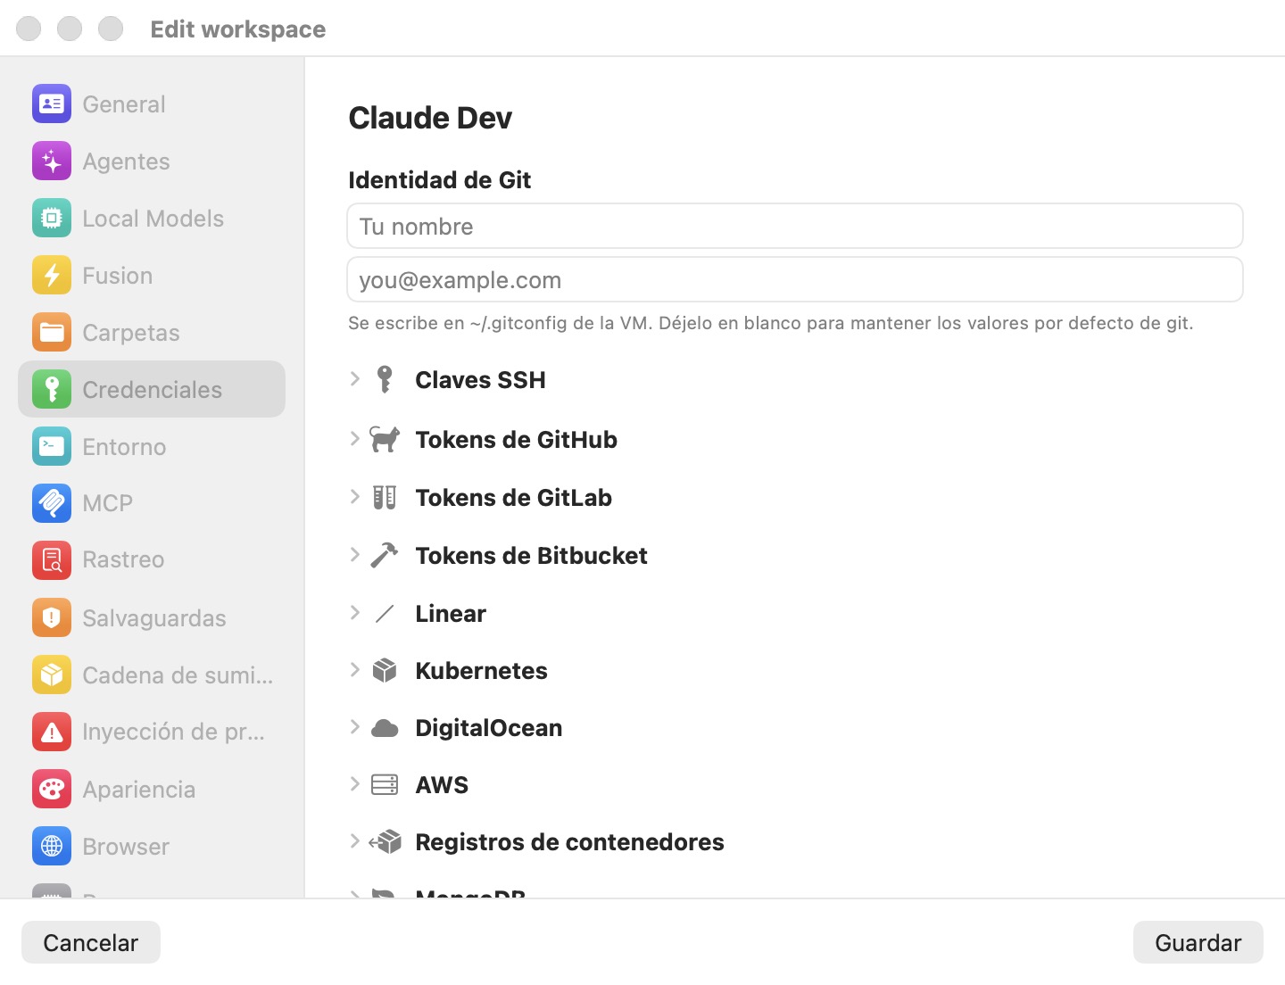Click the Browser sidebar label
The width and height of the screenshot is (1285, 985).
click(126, 847)
